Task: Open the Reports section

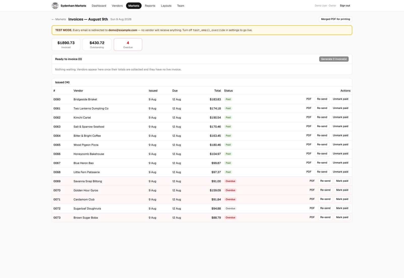Action: pyautogui.click(x=150, y=6)
